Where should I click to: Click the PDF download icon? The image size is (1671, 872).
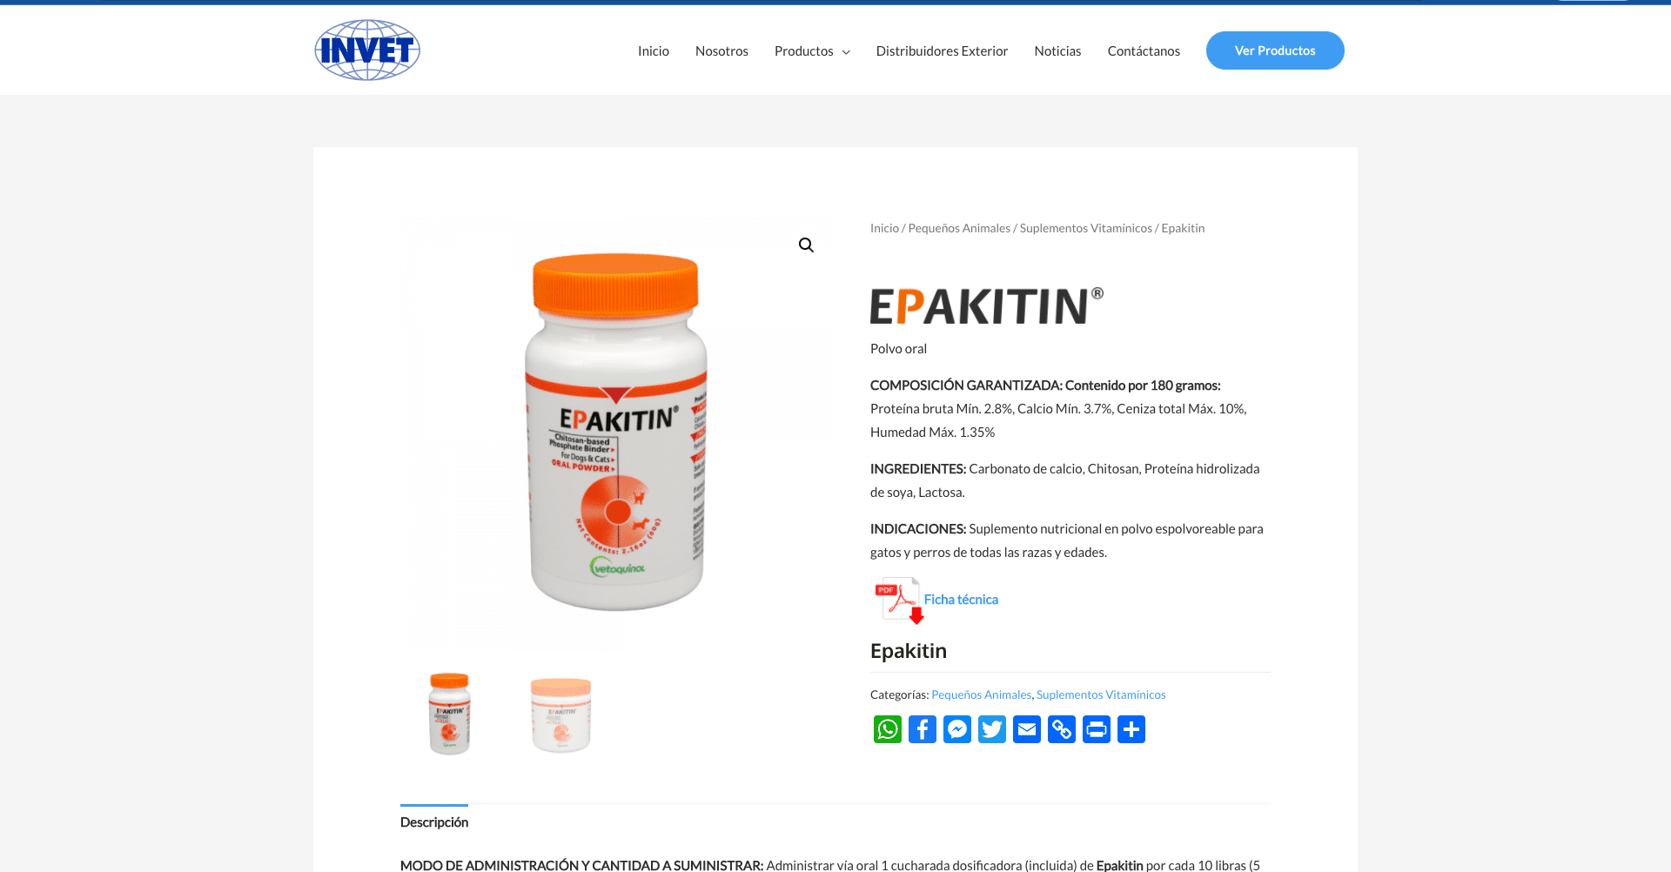[x=899, y=600]
